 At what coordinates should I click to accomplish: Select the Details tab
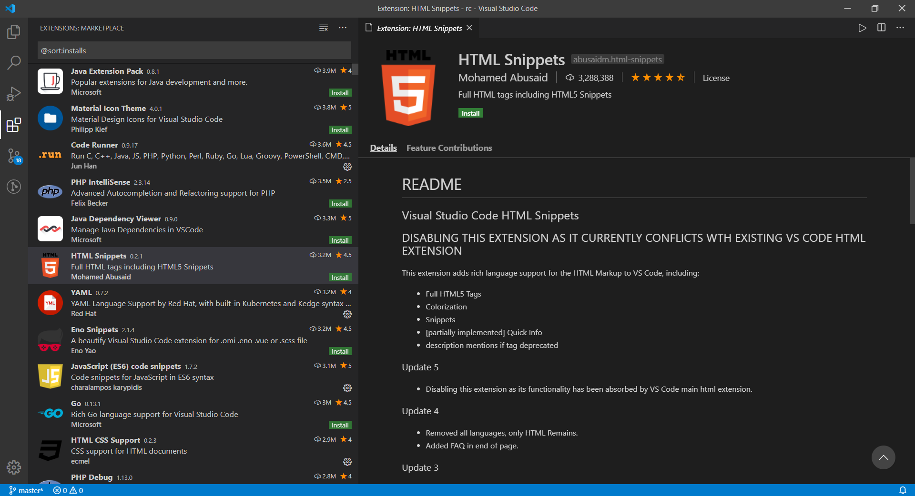(383, 148)
